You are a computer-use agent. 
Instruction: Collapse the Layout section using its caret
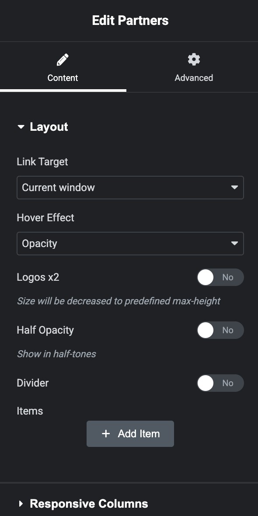tap(21, 127)
